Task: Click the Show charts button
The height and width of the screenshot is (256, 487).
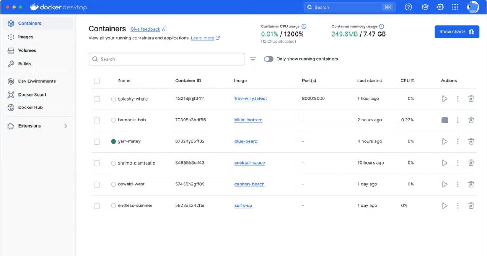Action: tap(457, 32)
